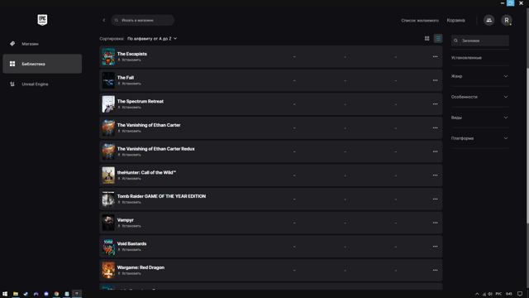This screenshot has height=298, width=529.
Task: Open options menu for Void Bastards
Action: pos(436,247)
